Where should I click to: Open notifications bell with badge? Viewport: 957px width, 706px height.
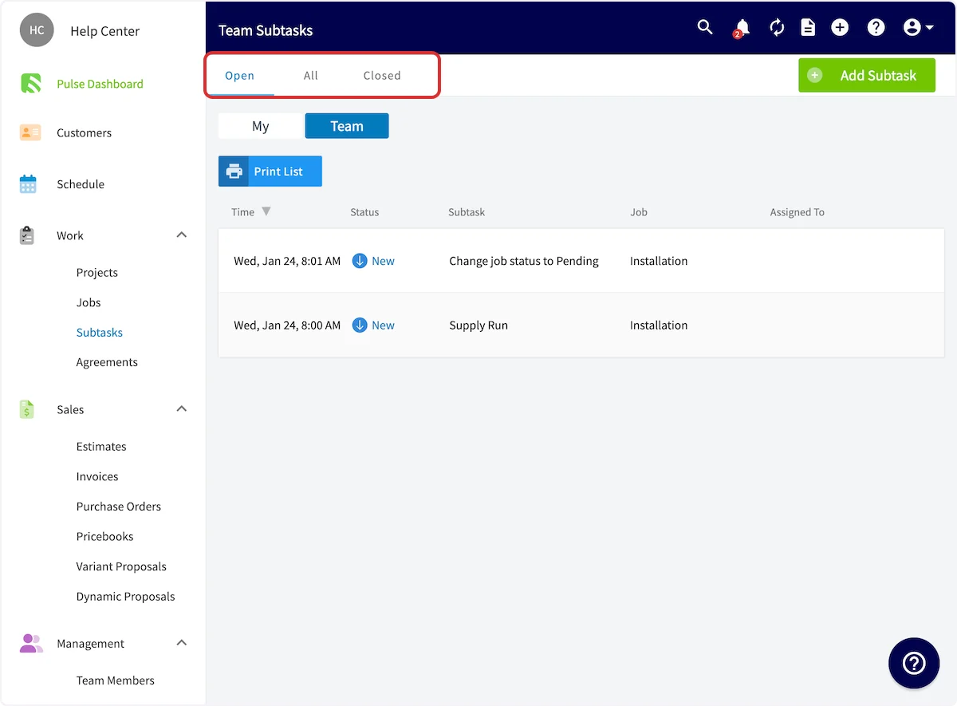coord(742,29)
